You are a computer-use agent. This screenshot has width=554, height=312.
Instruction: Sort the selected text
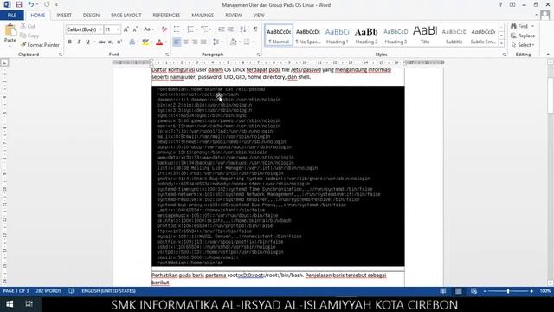click(243, 29)
